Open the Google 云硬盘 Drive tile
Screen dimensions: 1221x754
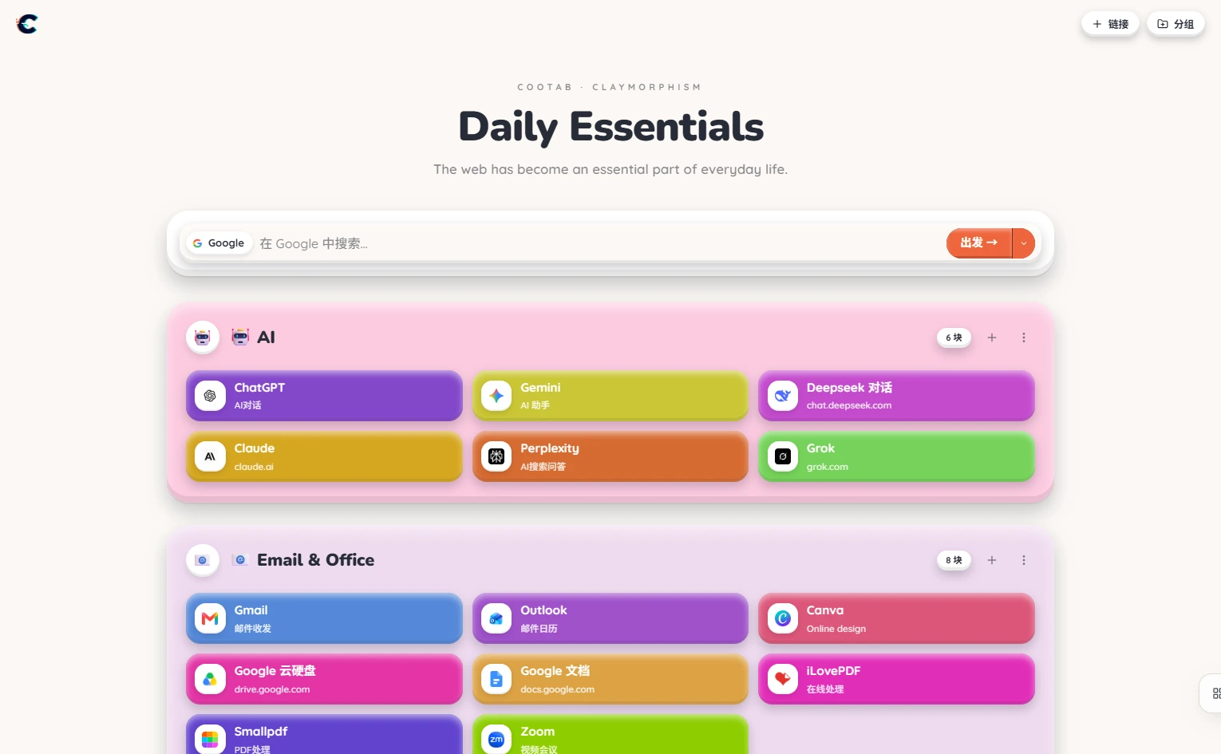[324, 679]
